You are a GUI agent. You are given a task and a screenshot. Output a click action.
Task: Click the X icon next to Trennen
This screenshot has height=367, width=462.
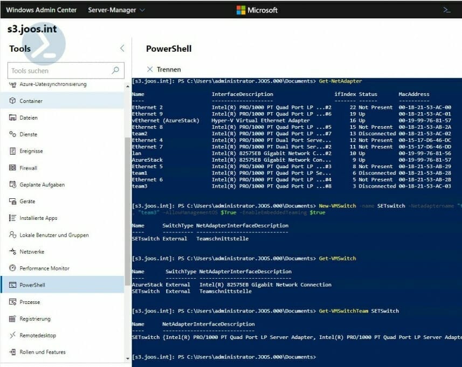click(150, 69)
